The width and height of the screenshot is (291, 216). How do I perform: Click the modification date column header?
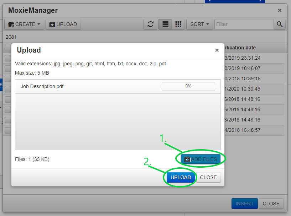coord(240,48)
